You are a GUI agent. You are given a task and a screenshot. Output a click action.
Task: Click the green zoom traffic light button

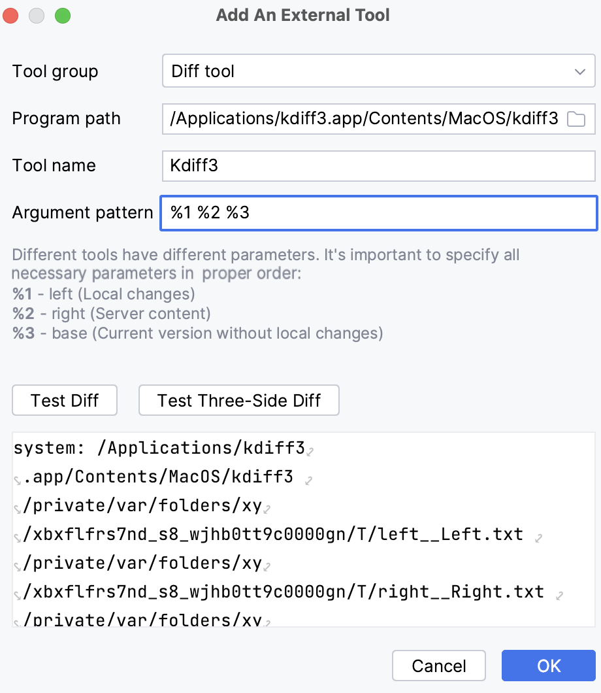[63, 14]
